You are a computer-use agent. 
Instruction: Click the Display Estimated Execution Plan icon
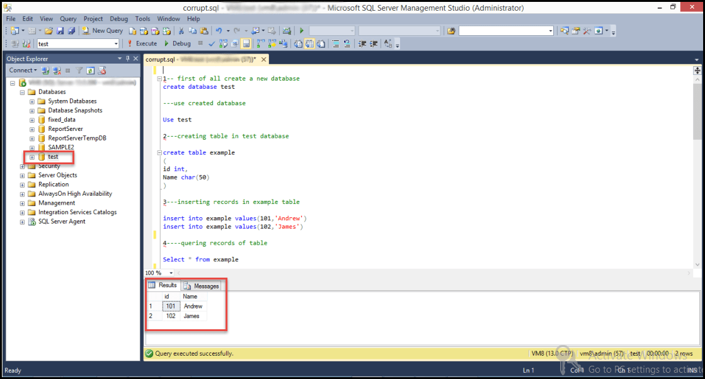222,43
